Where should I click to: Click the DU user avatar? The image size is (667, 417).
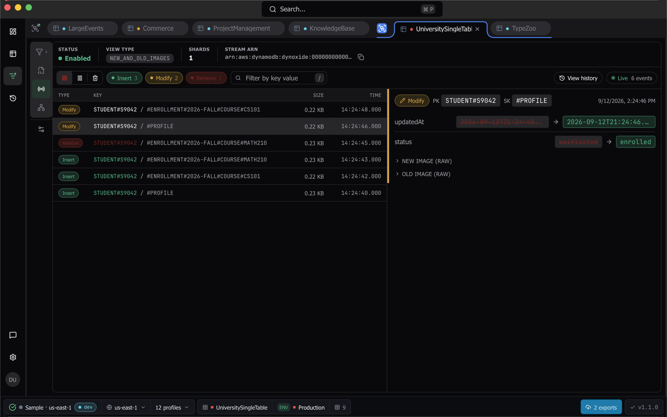(13, 379)
